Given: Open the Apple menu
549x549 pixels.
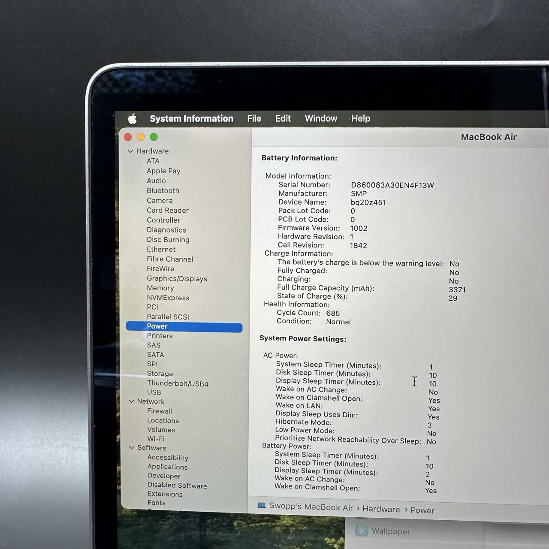Looking at the screenshot, I should click(133, 118).
